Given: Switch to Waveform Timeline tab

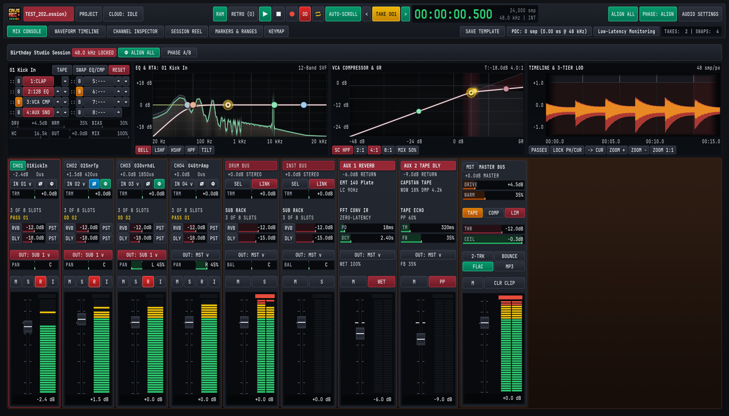Looking at the screenshot, I should coord(77,31).
